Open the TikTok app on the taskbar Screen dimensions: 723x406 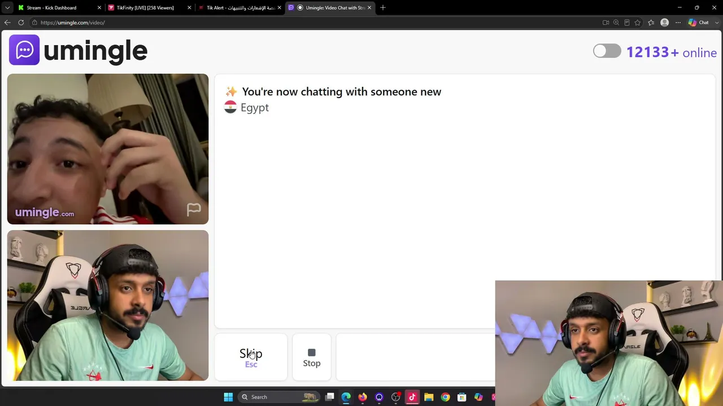[412, 397]
